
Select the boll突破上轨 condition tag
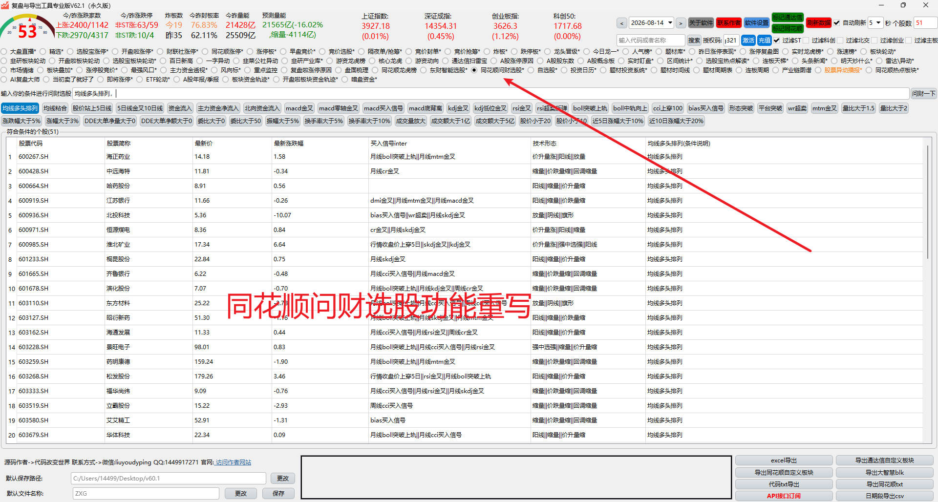click(x=590, y=108)
